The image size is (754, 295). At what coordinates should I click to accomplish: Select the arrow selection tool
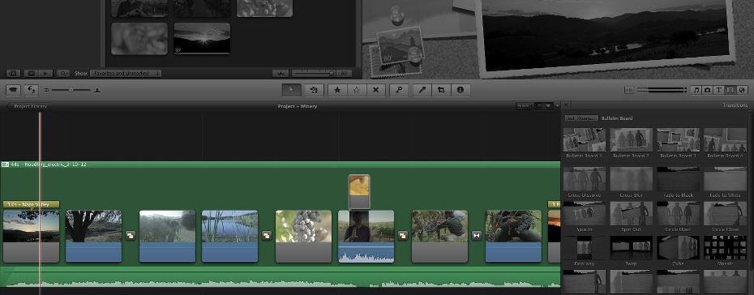(x=291, y=90)
